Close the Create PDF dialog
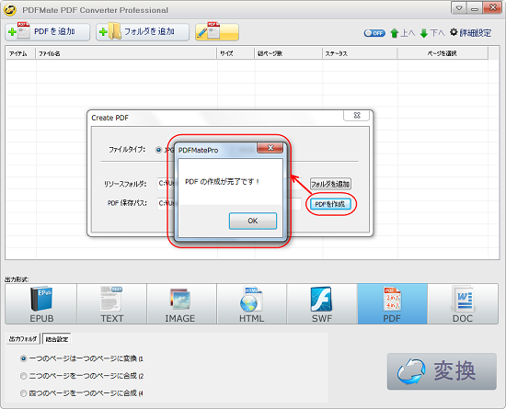Viewport: 506px width, 409px height. pyautogui.click(x=357, y=116)
